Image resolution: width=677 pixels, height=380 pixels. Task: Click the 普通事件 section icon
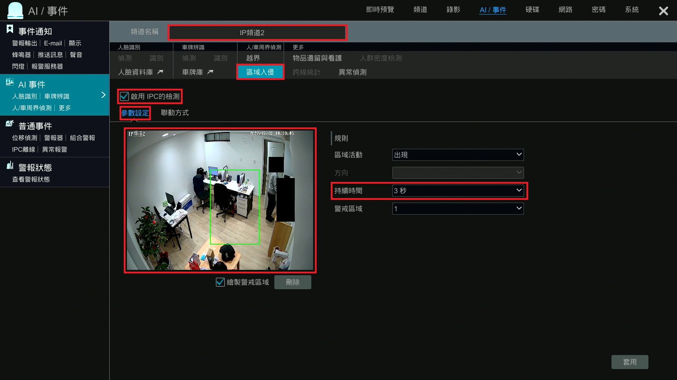[10, 123]
